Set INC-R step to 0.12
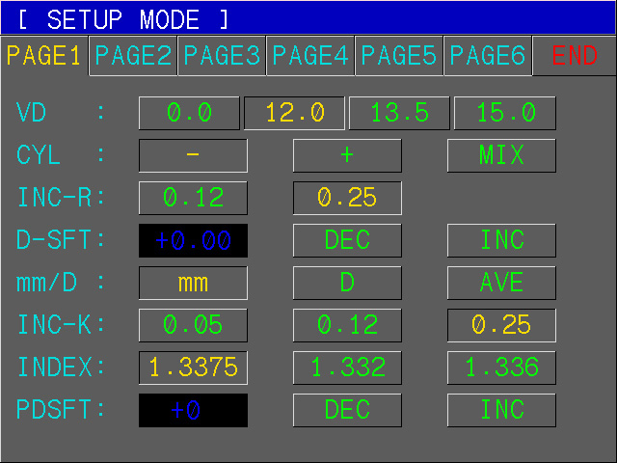This screenshot has height=463, width=617. [x=193, y=198]
